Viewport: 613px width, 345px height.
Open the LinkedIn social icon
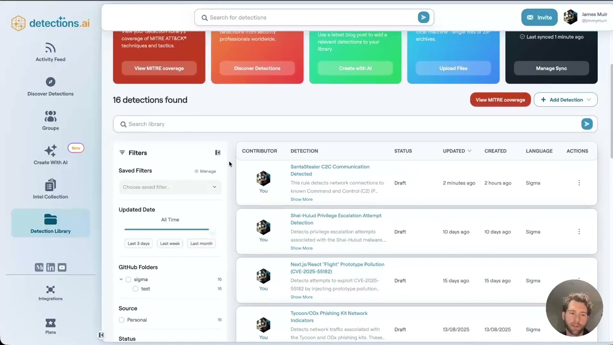coord(50,267)
